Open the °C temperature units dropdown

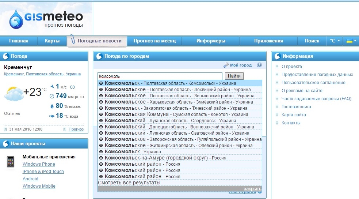[335, 41]
